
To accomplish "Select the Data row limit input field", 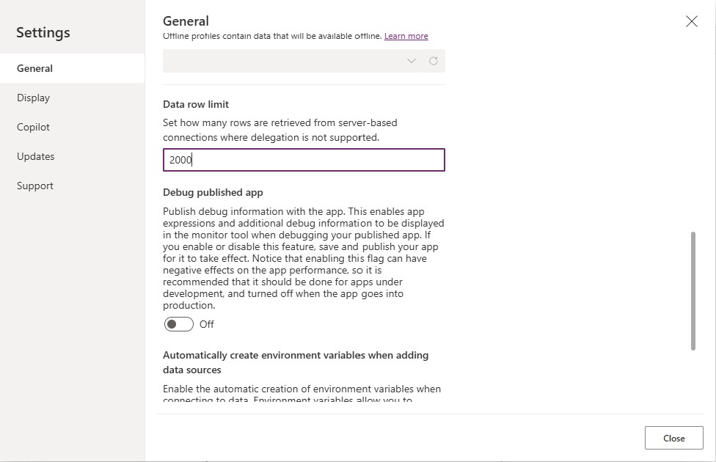I will (304, 159).
